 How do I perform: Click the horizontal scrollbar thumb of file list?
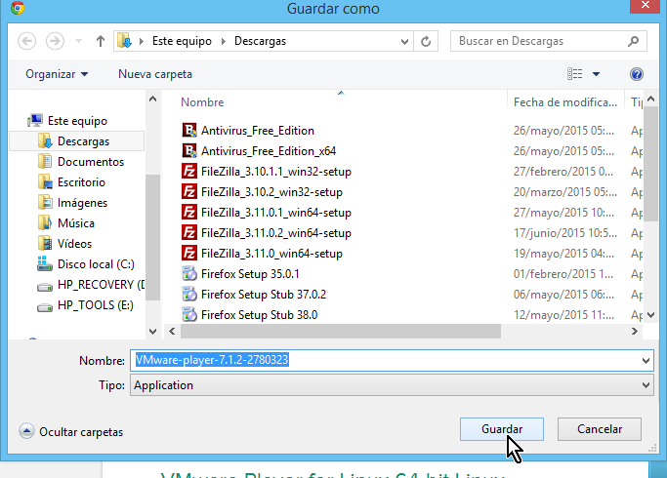(340, 331)
